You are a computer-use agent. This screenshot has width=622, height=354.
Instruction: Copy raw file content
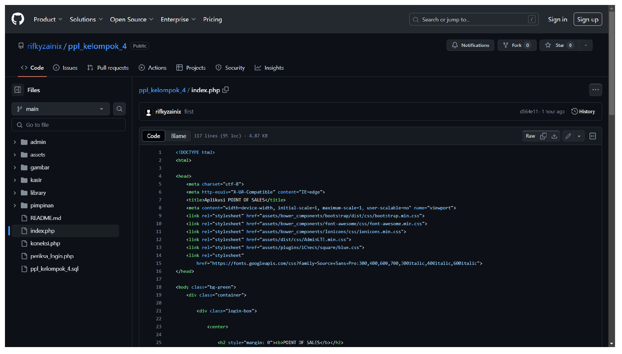tap(543, 136)
